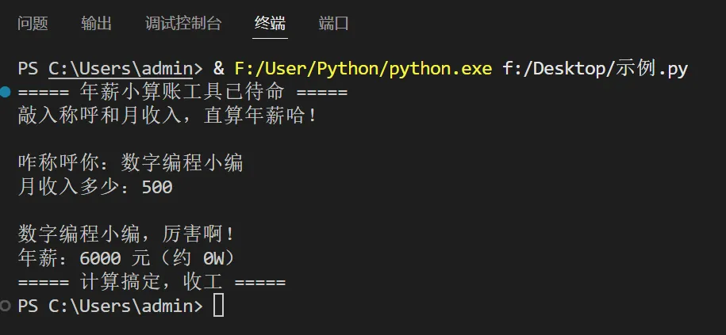
Task: Click the last PS C:\Users\admin> prompt
Action: click(x=109, y=306)
